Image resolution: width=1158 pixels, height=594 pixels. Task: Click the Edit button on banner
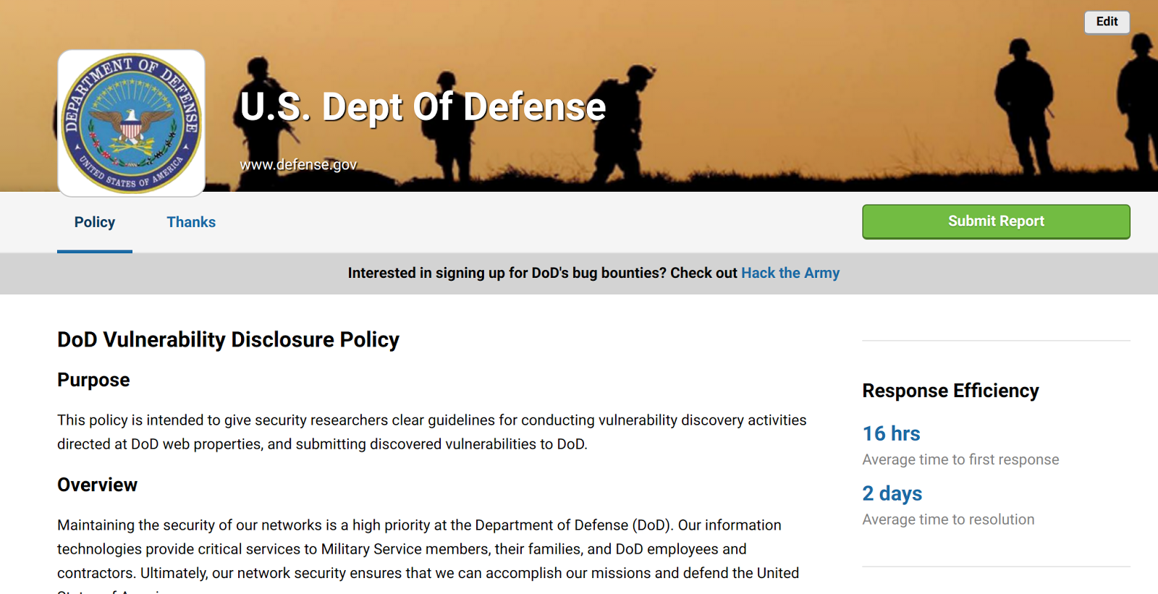point(1107,22)
